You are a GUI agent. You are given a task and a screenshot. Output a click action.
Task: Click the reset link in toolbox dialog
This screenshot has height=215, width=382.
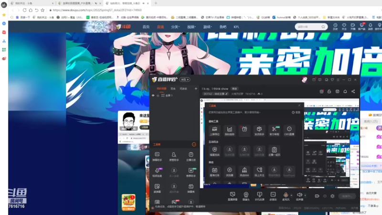(x=296, y=112)
